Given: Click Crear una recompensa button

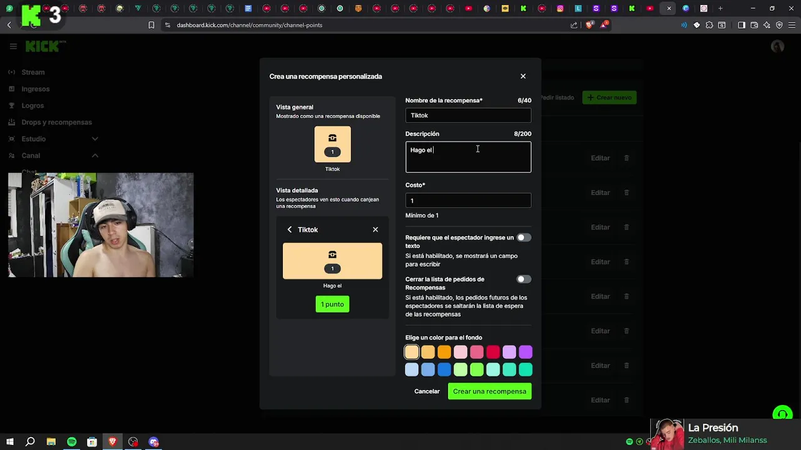Looking at the screenshot, I should click(x=489, y=391).
